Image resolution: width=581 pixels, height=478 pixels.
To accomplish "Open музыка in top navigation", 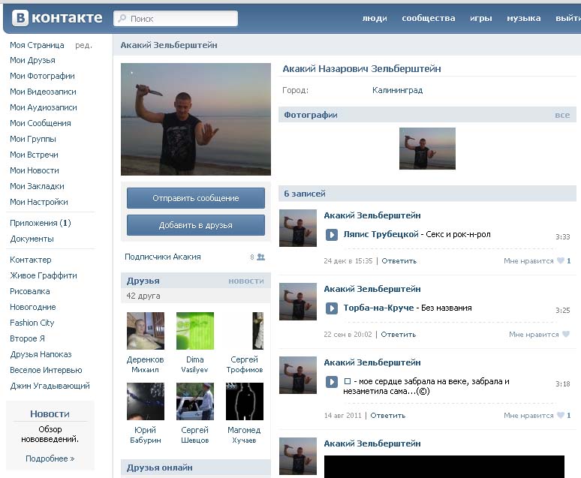I will pos(523,18).
